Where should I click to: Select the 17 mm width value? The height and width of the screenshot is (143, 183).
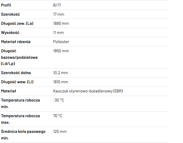click(59, 14)
